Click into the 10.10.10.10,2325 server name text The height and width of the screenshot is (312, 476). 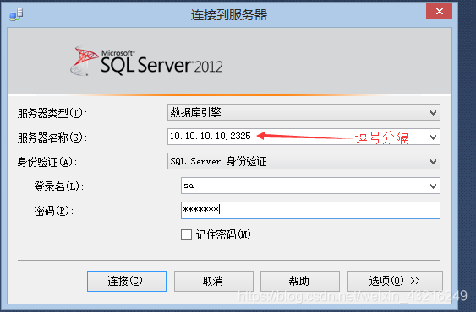tap(210, 136)
